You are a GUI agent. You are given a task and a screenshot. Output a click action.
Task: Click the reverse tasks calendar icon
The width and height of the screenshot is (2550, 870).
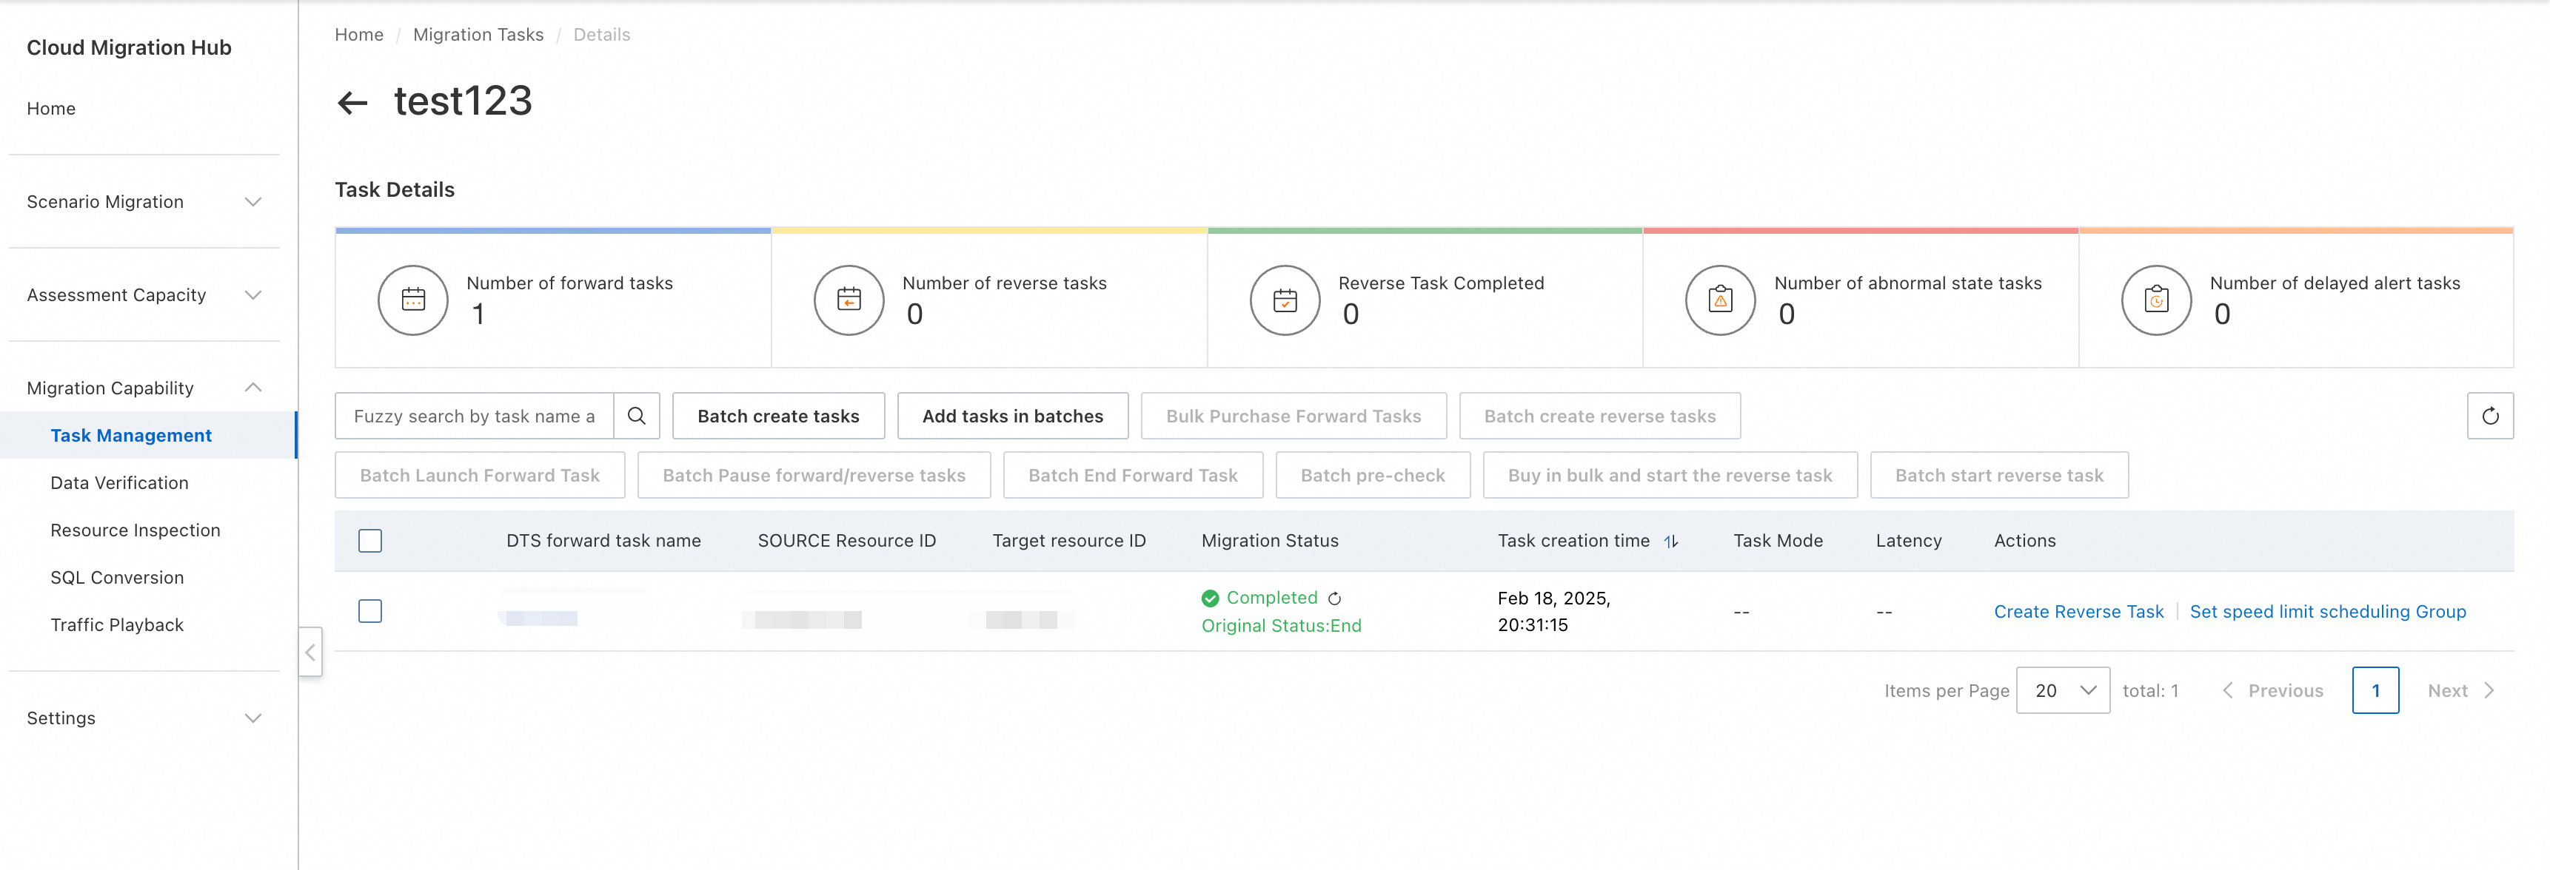pos(849,300)
